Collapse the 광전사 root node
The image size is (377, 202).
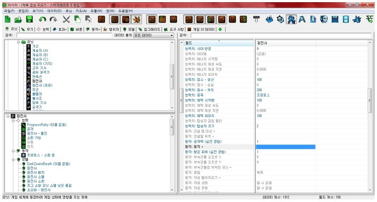[8, 116]
